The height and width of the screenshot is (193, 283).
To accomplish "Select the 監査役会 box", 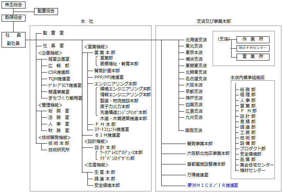I will point(46,11).
